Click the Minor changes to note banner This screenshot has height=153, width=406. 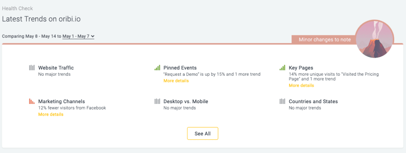pyautogui.click(x=325, y=40)
